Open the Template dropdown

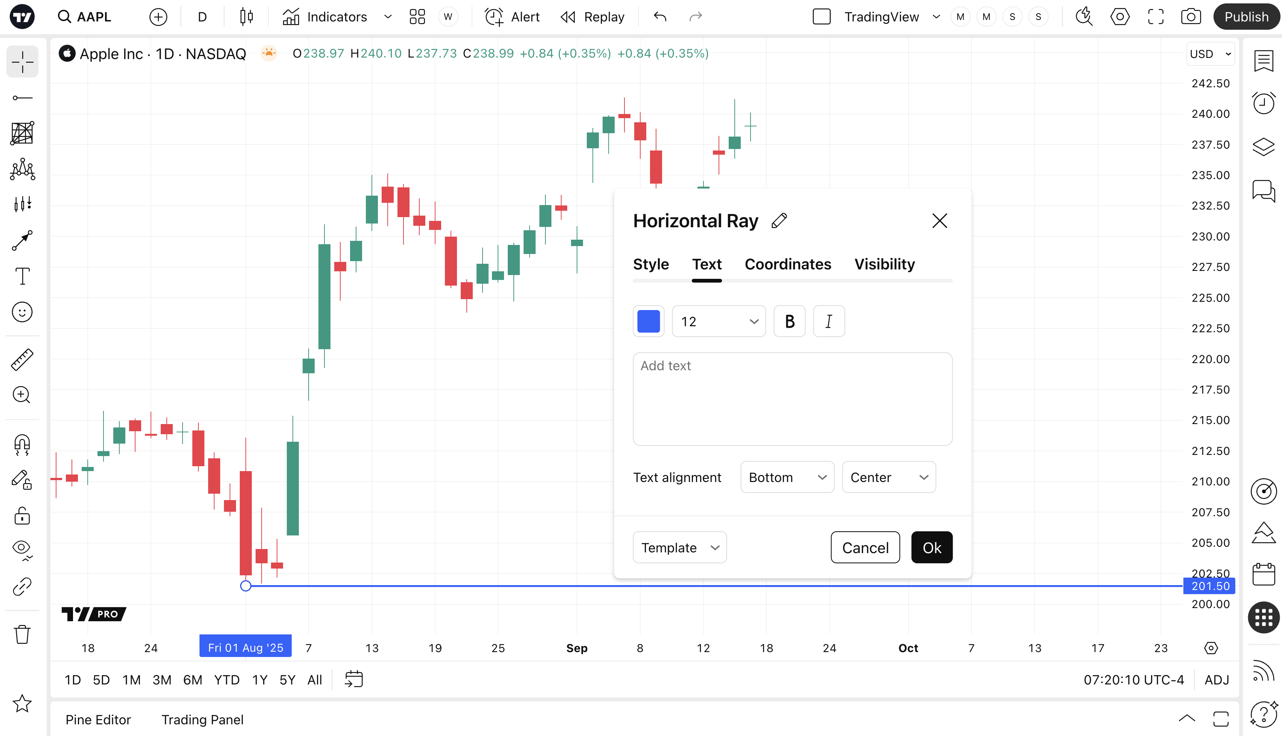tap(679, 547)
